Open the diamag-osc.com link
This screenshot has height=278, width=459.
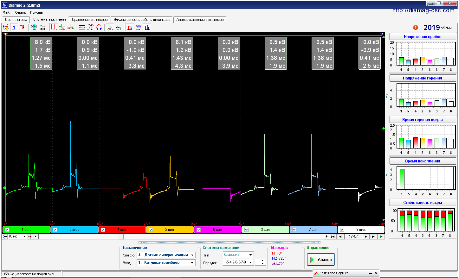point(423,10)
